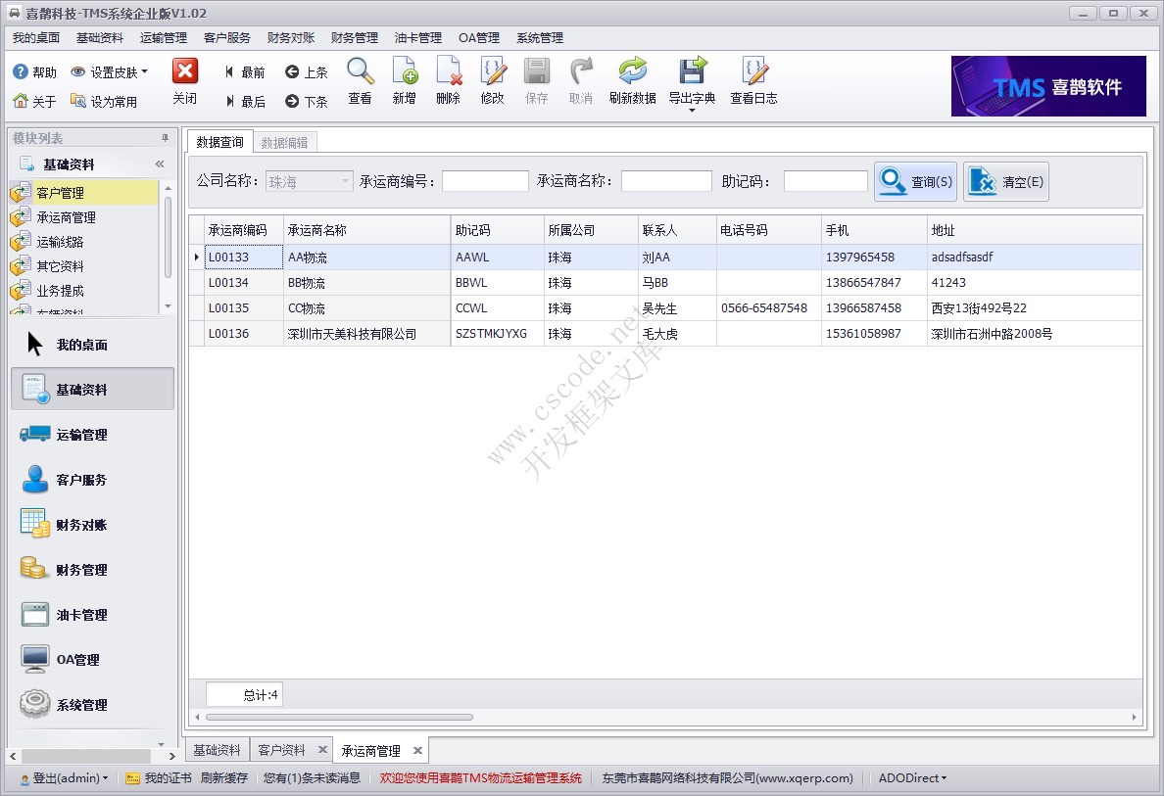
Task: Focus the 承运商名称 input field
Action: 666,181
